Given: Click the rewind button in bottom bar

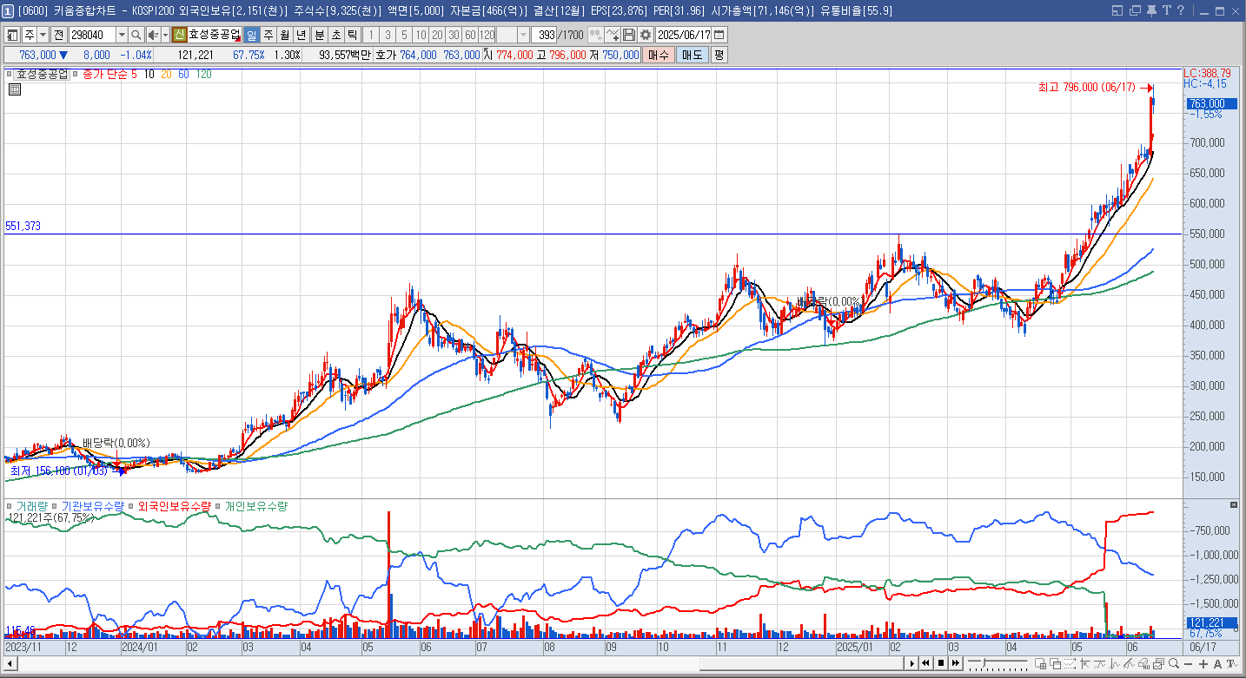Looking at the screenshot, I should (x=926, y=663).
